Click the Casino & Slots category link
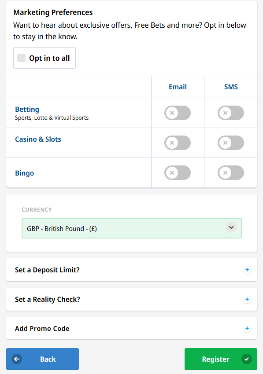This screenshot has width=263, height=374. tap(38, 139)
